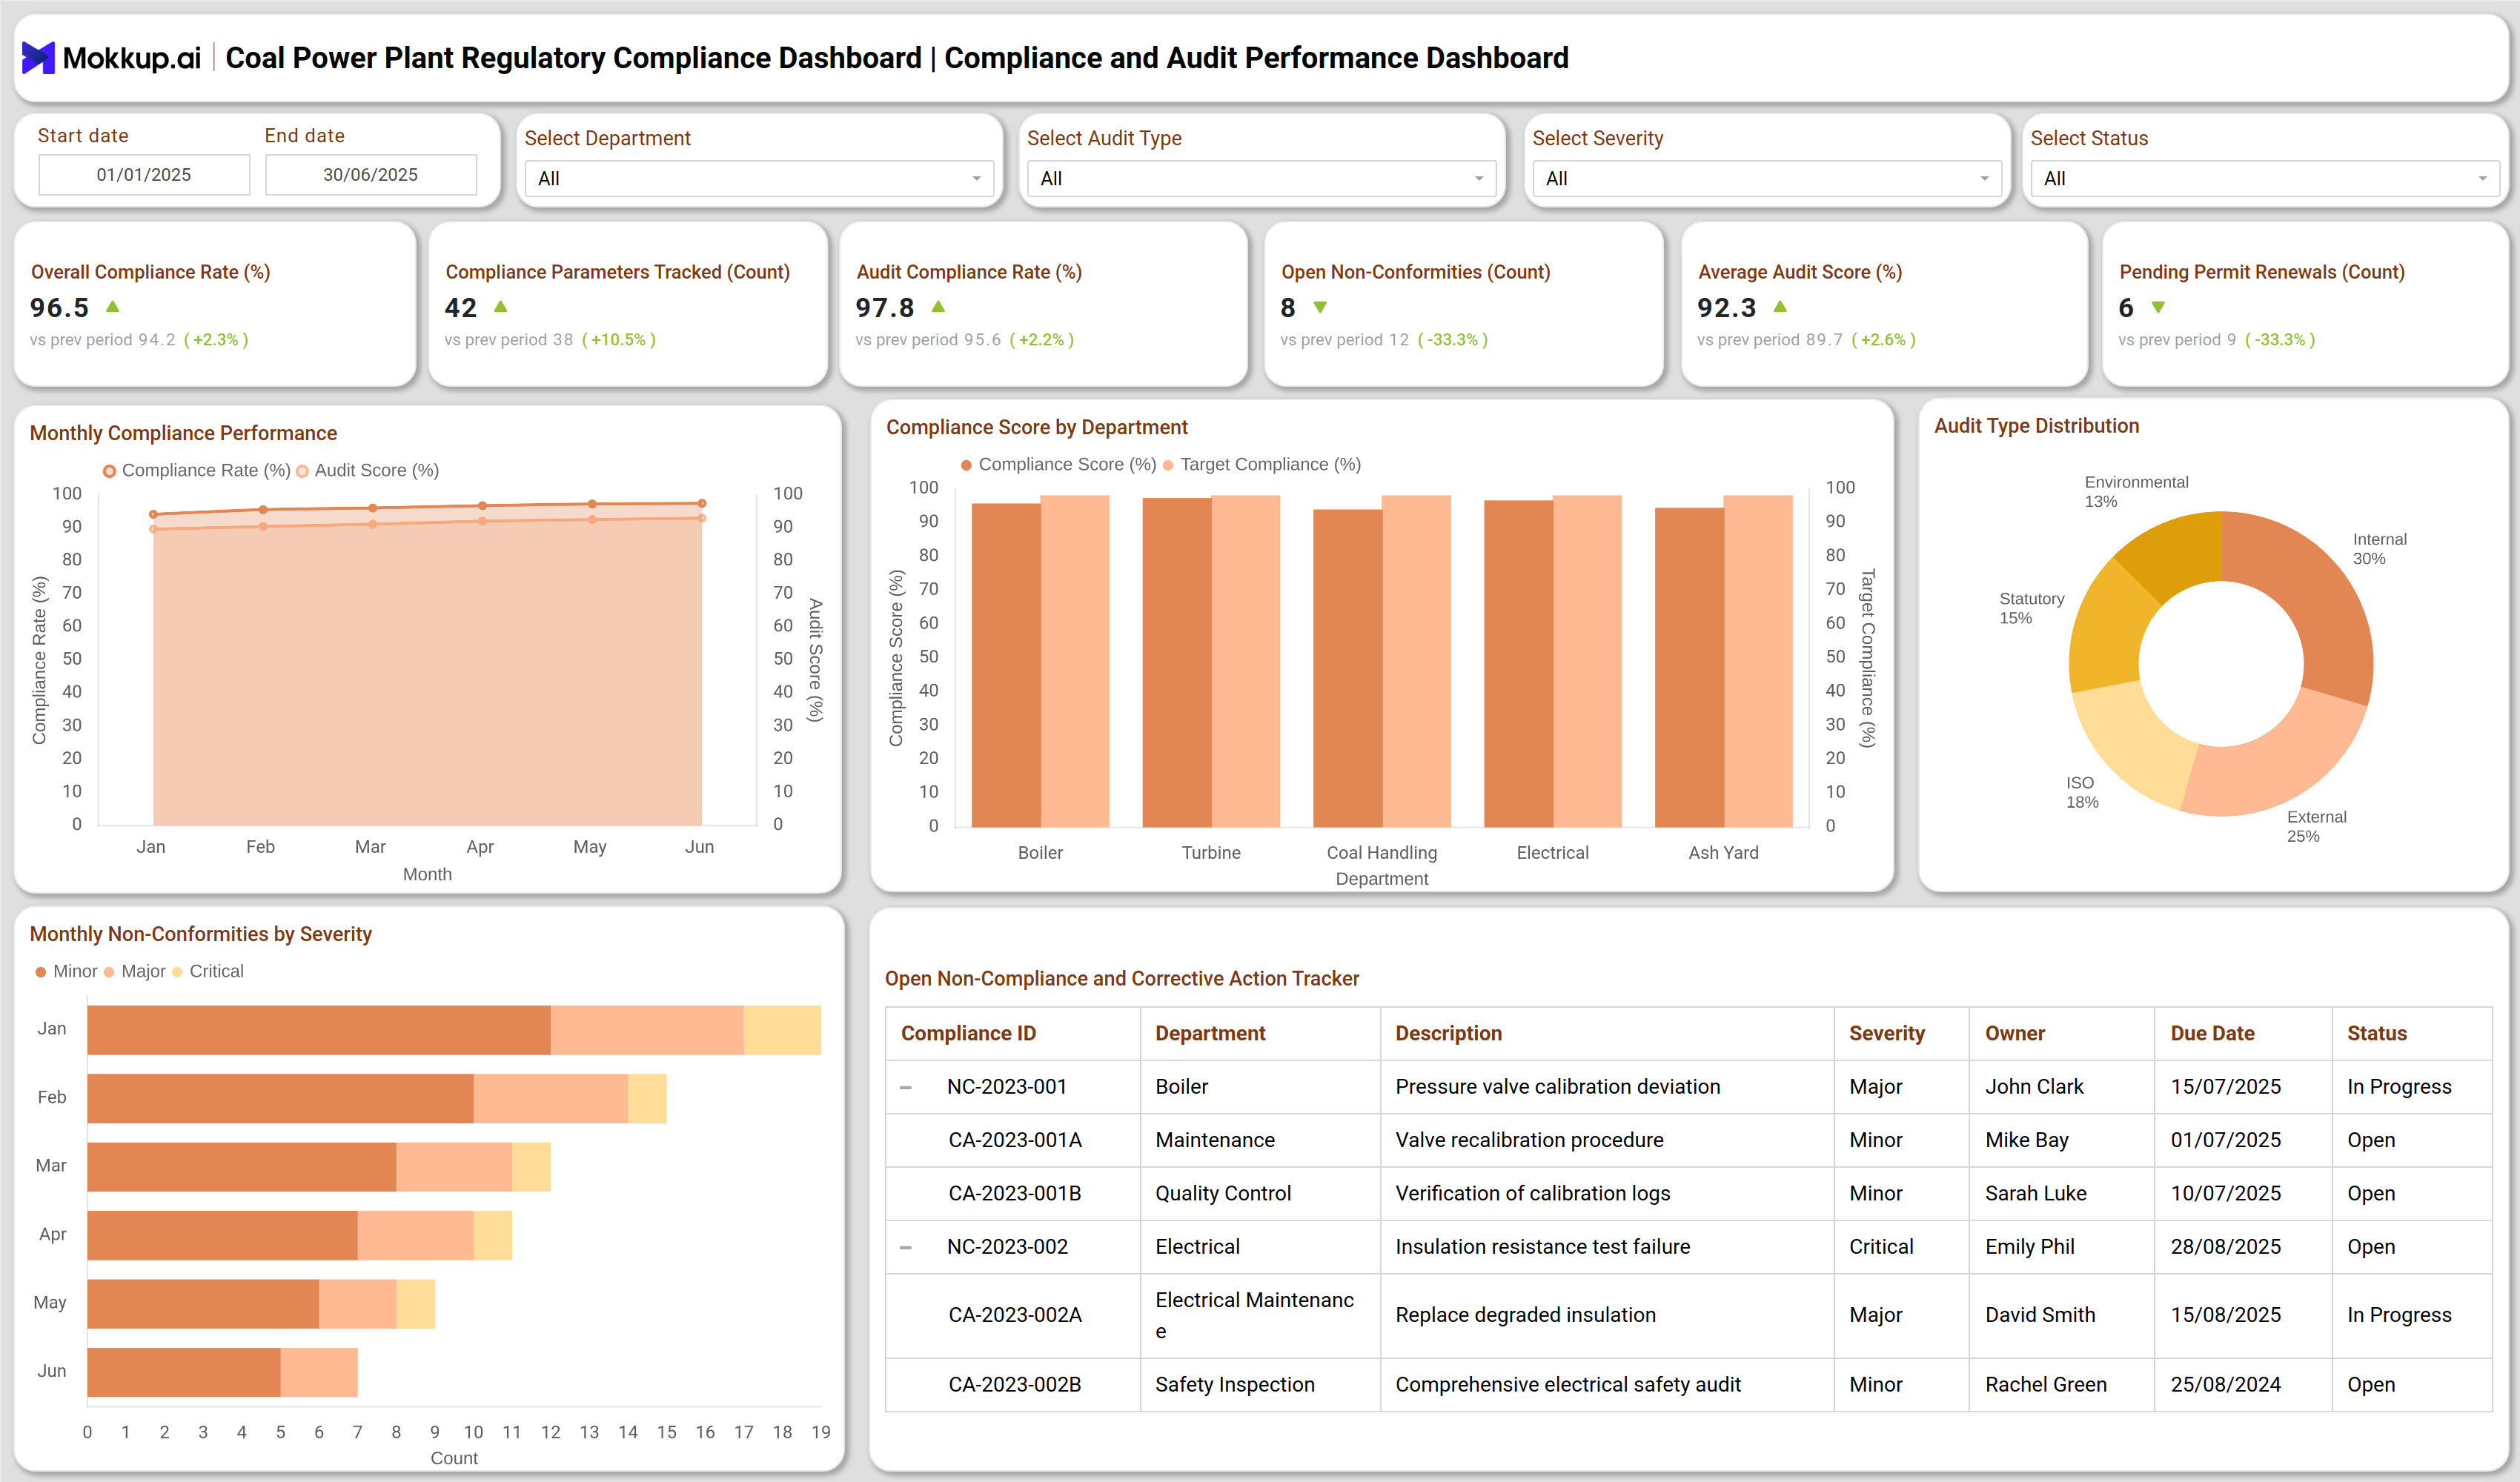Image resolution: width=2520 pixels, height=1482 pixels.
Task: Click the Jan Minor non-conformities bar segment
Action: [x=318, y=1030]
